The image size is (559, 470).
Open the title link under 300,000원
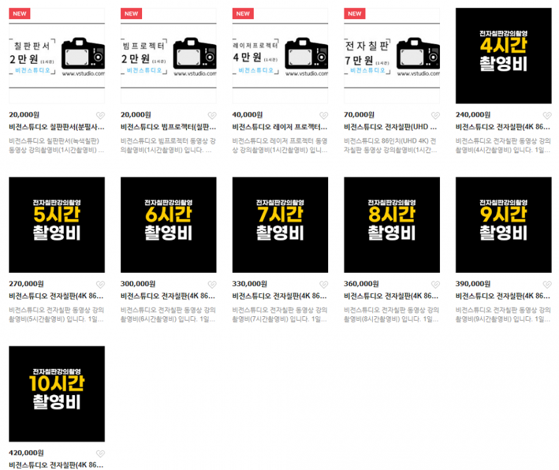(168, 296)
